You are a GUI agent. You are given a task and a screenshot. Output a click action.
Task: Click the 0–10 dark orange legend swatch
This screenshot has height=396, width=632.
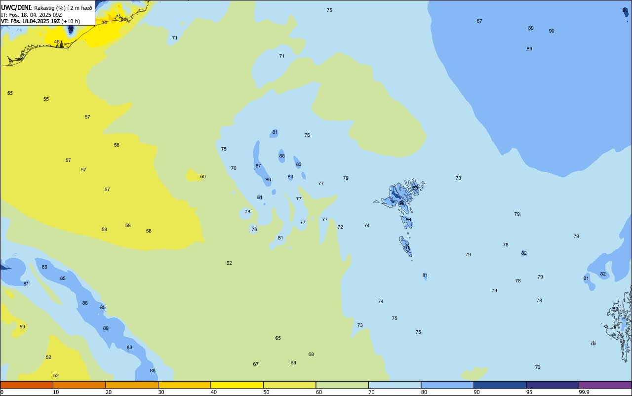(27, 385)
